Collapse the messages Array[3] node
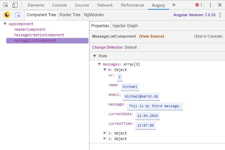Viewport: 225px width, 150px height. point(99,64)
